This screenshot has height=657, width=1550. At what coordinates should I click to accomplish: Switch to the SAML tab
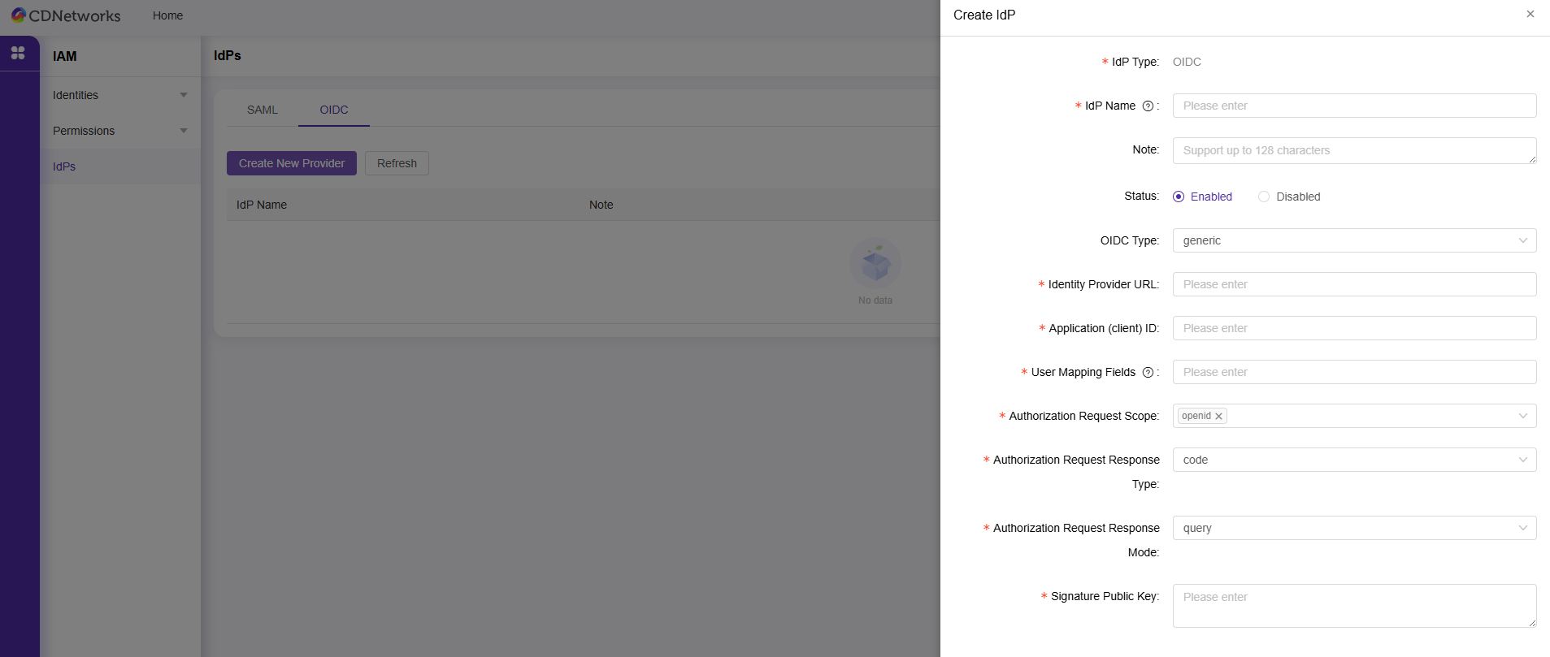pyautogui.click(x=262, y=110)
